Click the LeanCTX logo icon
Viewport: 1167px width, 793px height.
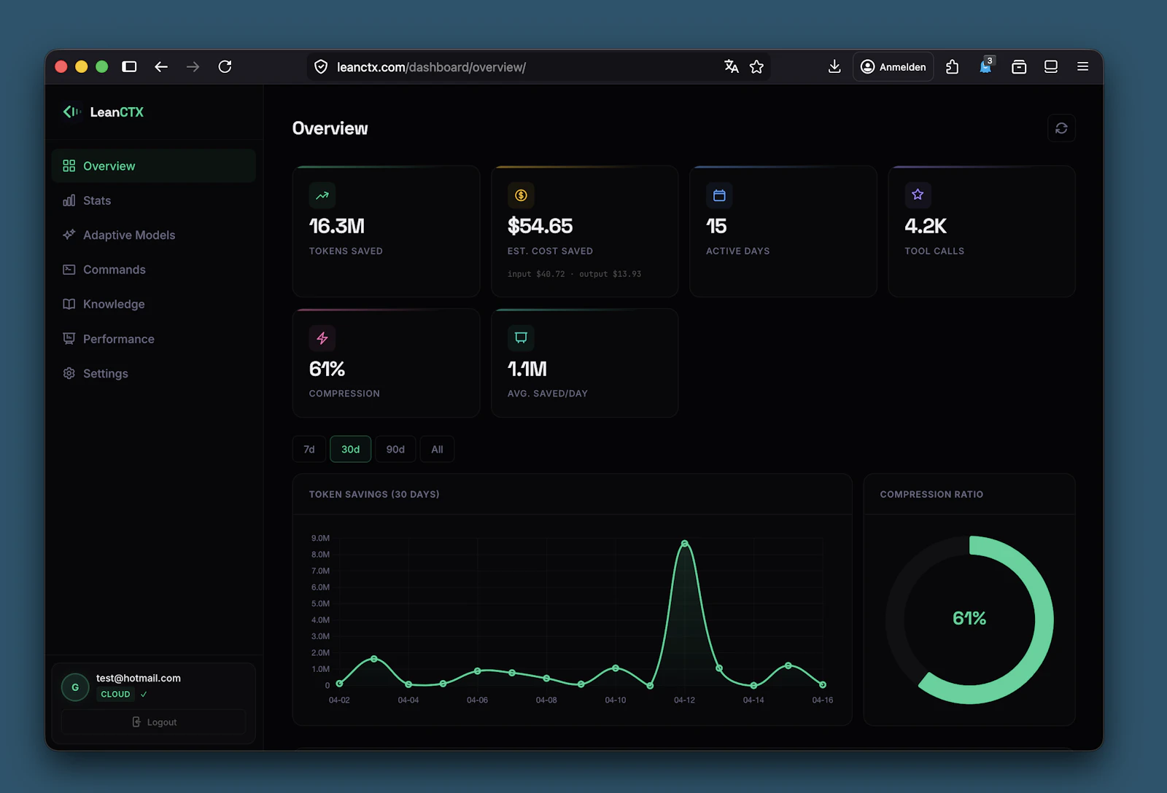pos(71,112)
